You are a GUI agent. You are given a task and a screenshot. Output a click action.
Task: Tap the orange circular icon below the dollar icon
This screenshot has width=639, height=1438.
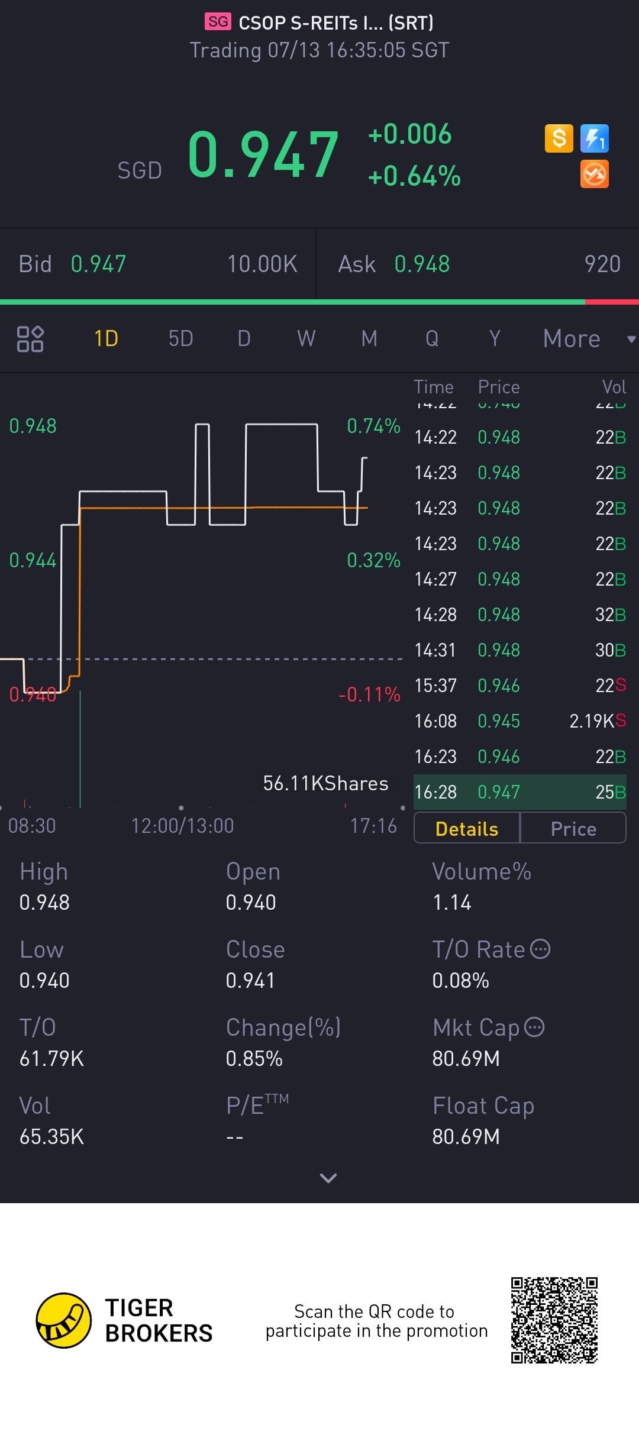pyautogui.click(x=595, y=175)
